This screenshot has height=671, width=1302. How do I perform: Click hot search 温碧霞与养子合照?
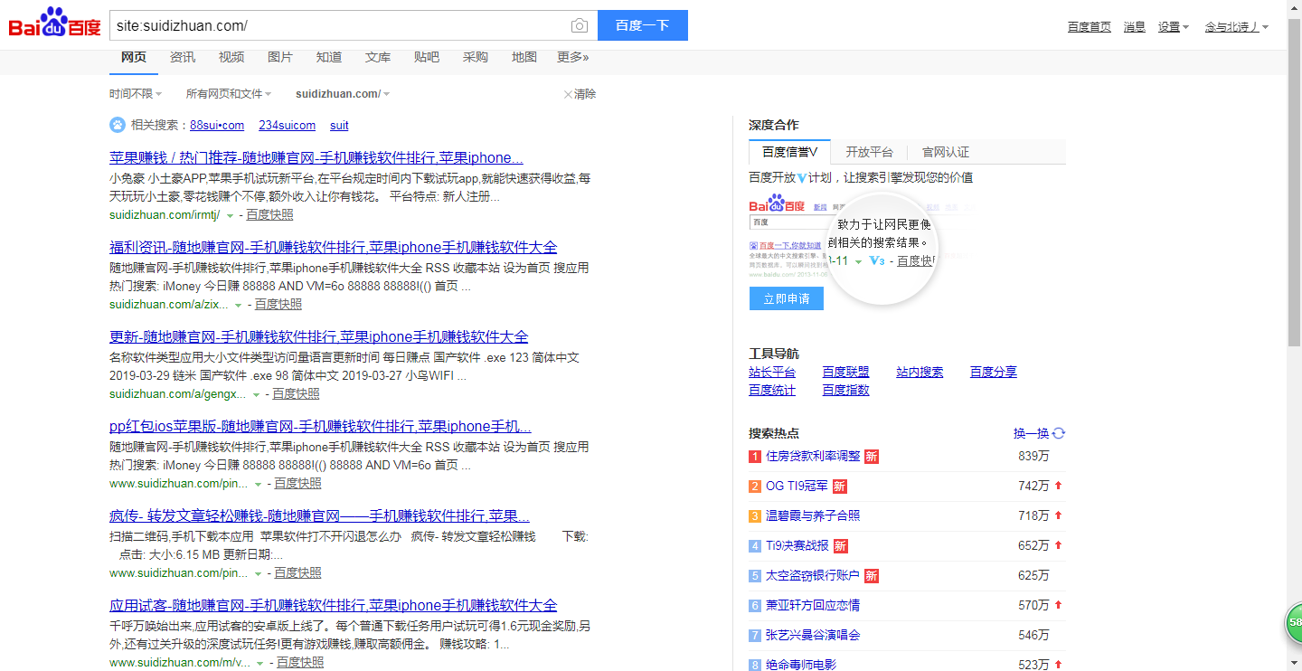point(813,516)
